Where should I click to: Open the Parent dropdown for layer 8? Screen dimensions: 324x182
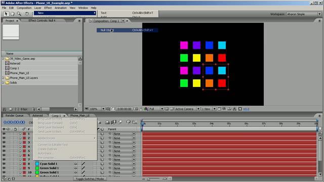tap(124, 164)
